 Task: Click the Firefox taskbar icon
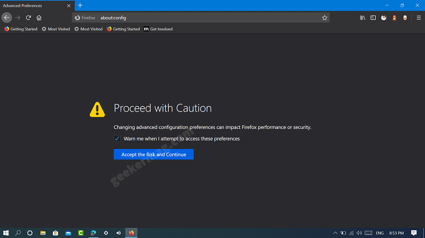(x=131, y=233)
